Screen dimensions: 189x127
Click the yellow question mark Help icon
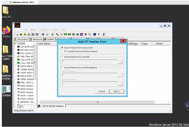click(99, 34)
